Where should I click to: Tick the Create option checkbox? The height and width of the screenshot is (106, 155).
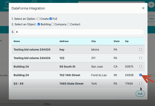[x=38, y=19]
